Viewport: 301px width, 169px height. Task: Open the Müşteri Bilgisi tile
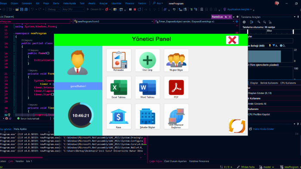point(176,60)
